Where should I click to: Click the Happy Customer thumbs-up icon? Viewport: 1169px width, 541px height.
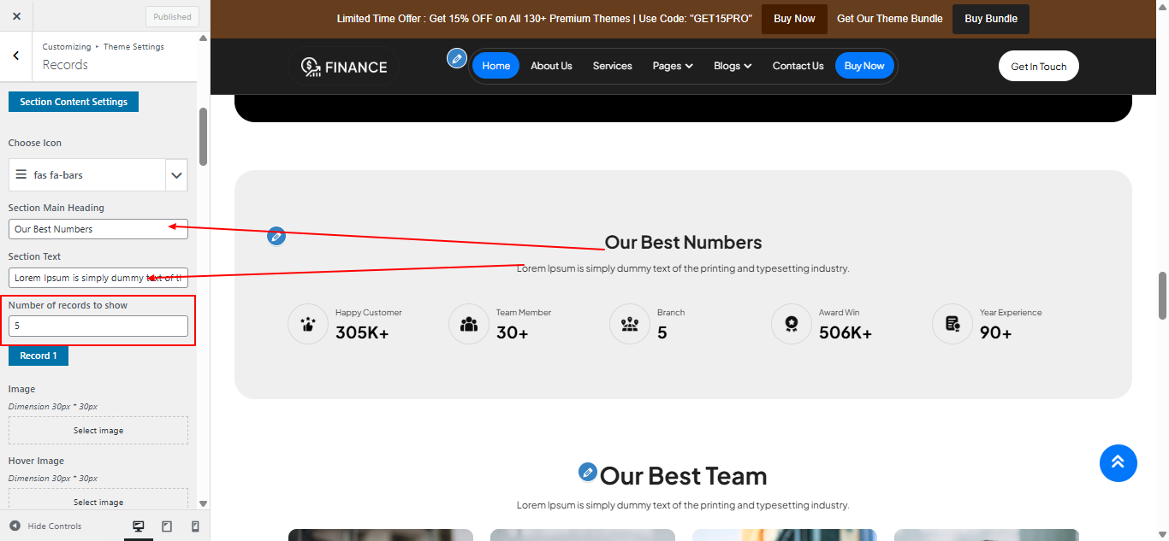pos(308,325)
